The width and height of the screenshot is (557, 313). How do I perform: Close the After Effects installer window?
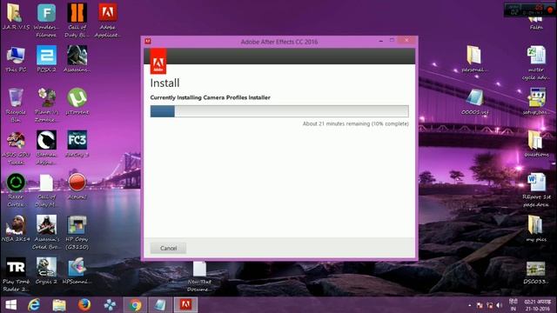pyautogui.click(x=406, y=41)
